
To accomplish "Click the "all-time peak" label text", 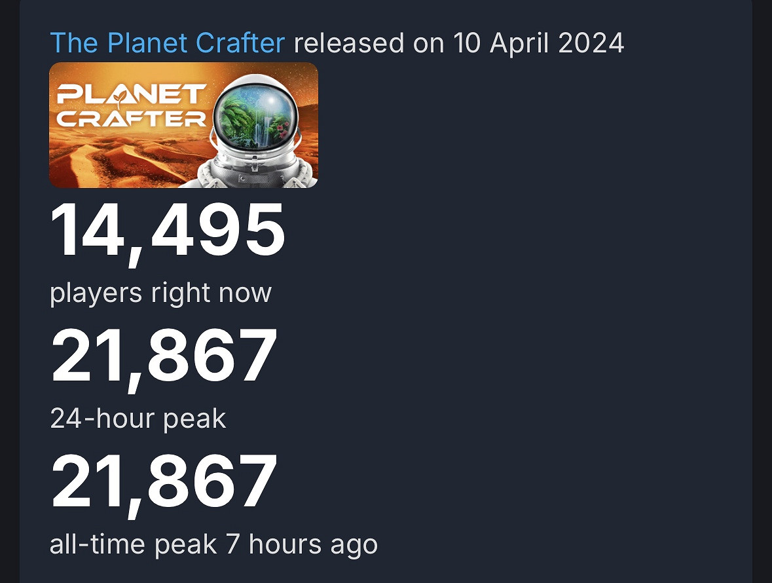I will pos(134,544).
